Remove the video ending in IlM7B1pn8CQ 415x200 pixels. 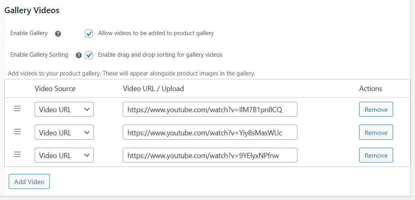tap(376, 109)
